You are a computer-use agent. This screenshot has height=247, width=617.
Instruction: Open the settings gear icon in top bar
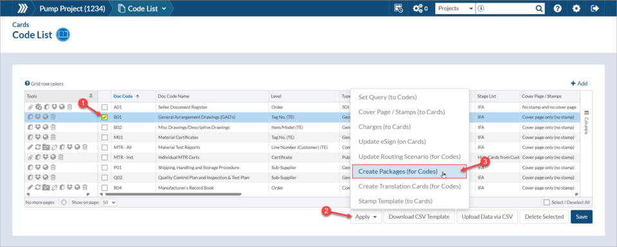point(577,8)
